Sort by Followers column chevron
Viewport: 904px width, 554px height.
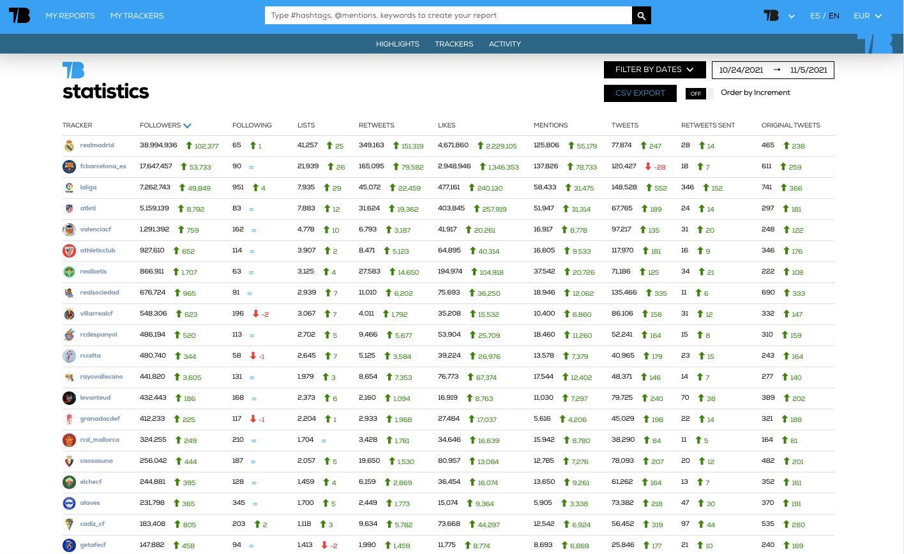tap(187, 126)
